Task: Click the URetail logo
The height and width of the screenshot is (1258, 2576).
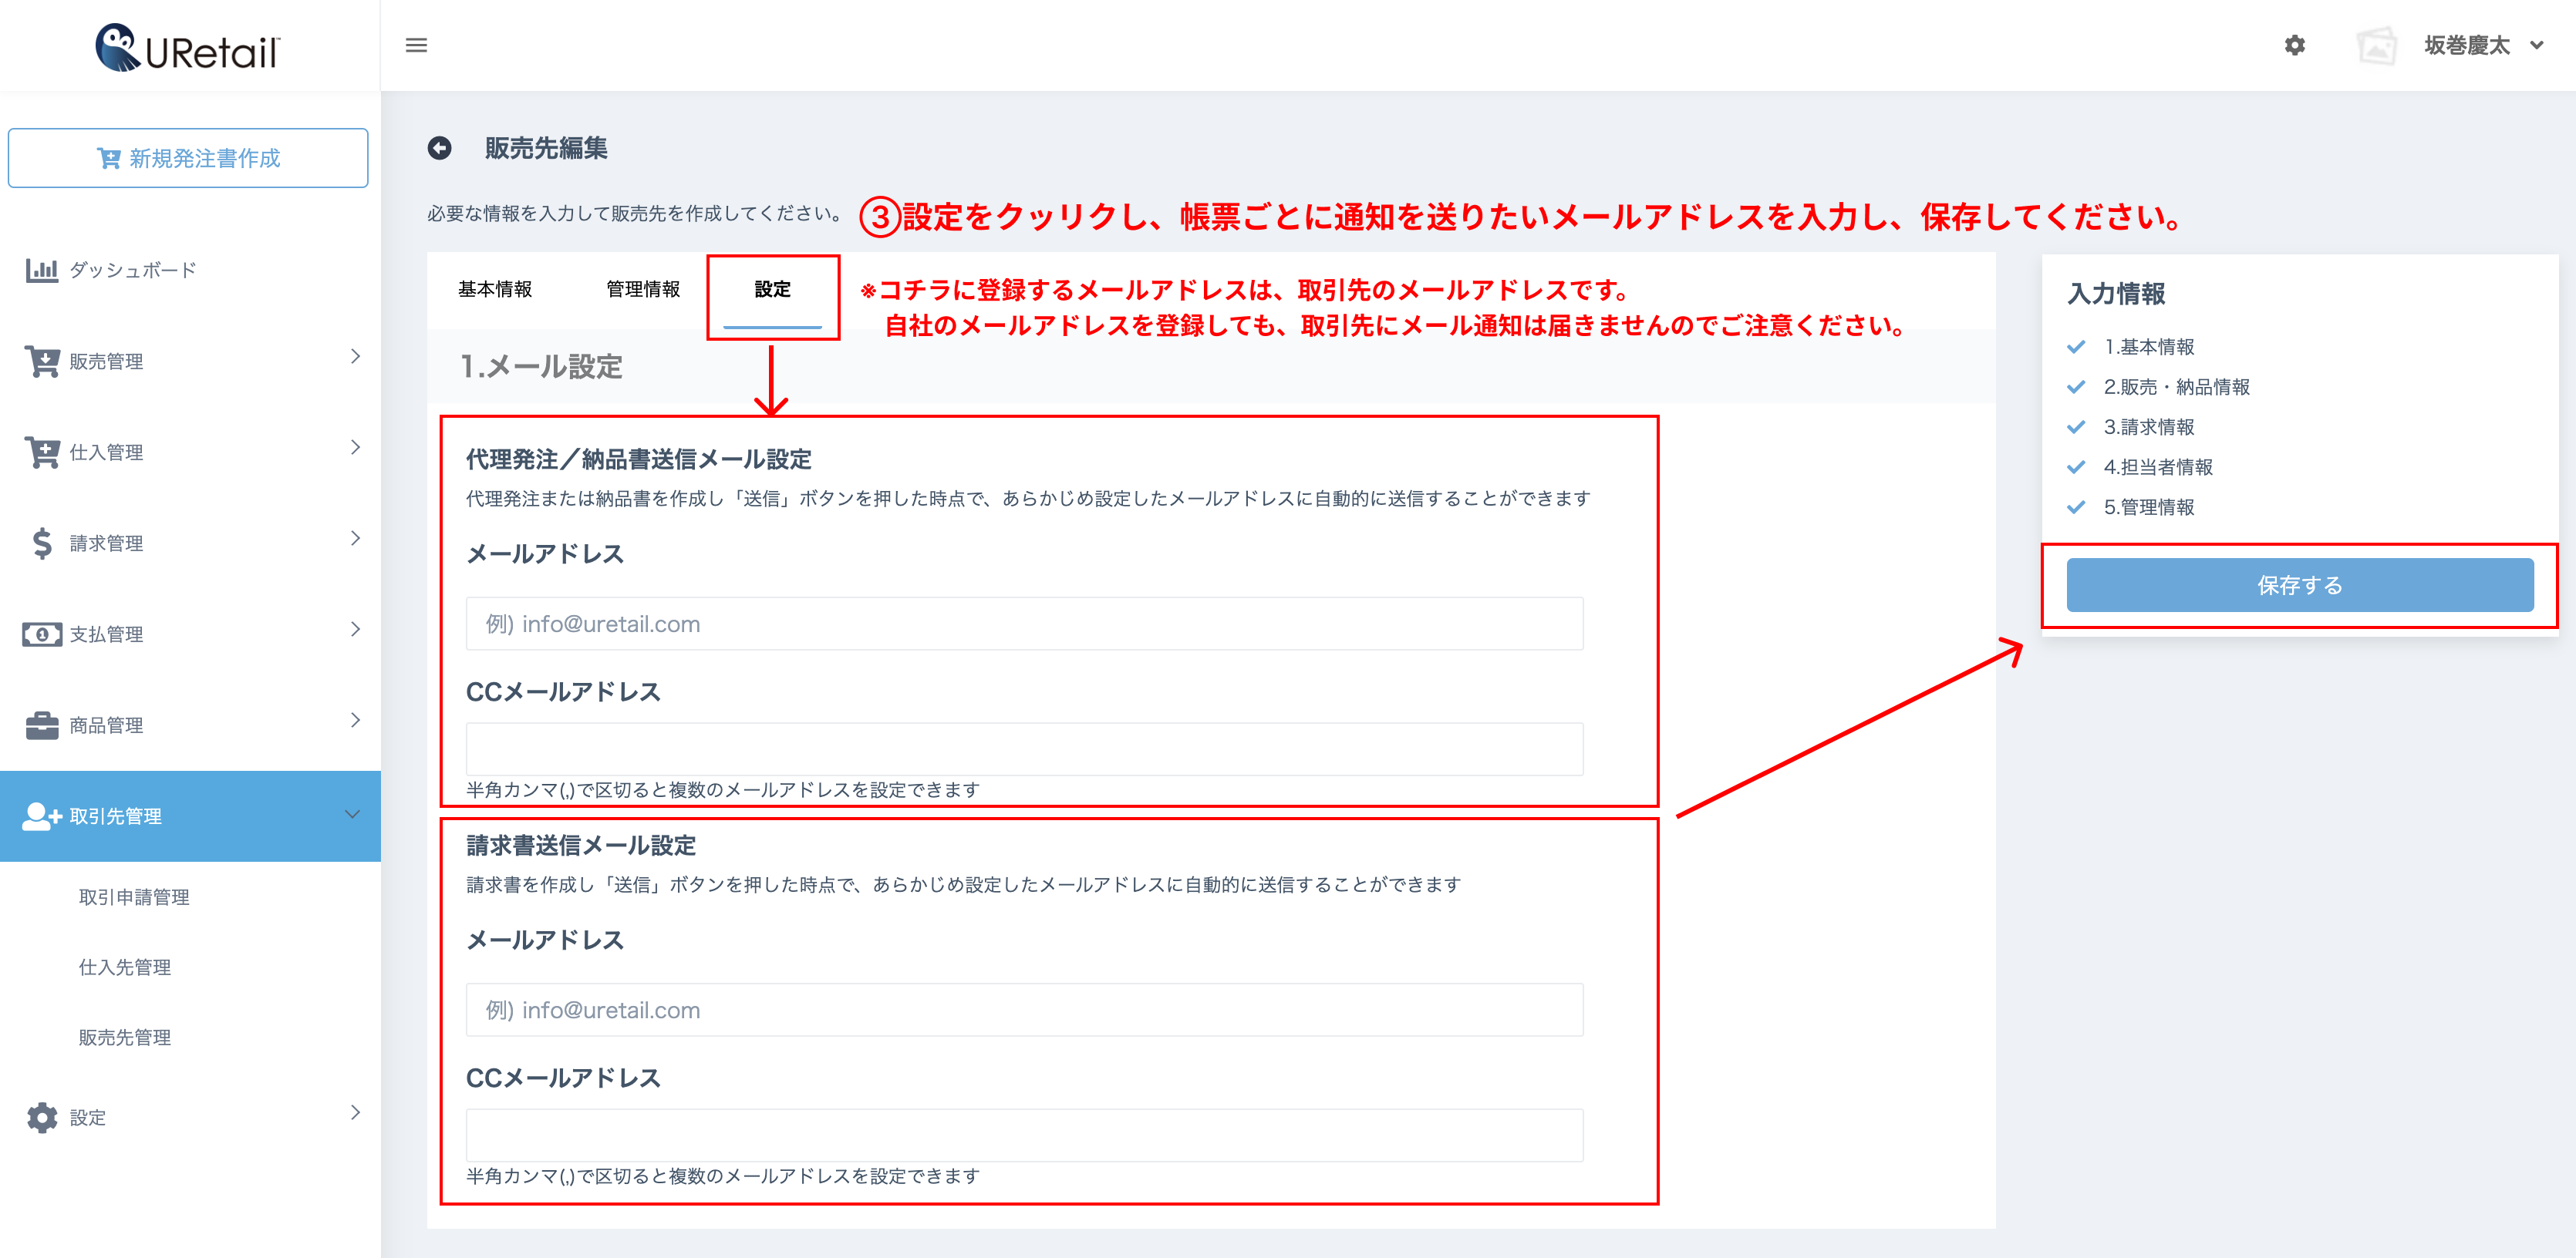Action: [188, 48]
